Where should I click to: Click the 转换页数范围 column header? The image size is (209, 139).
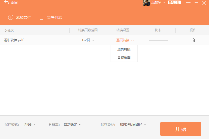click(88, 30)
